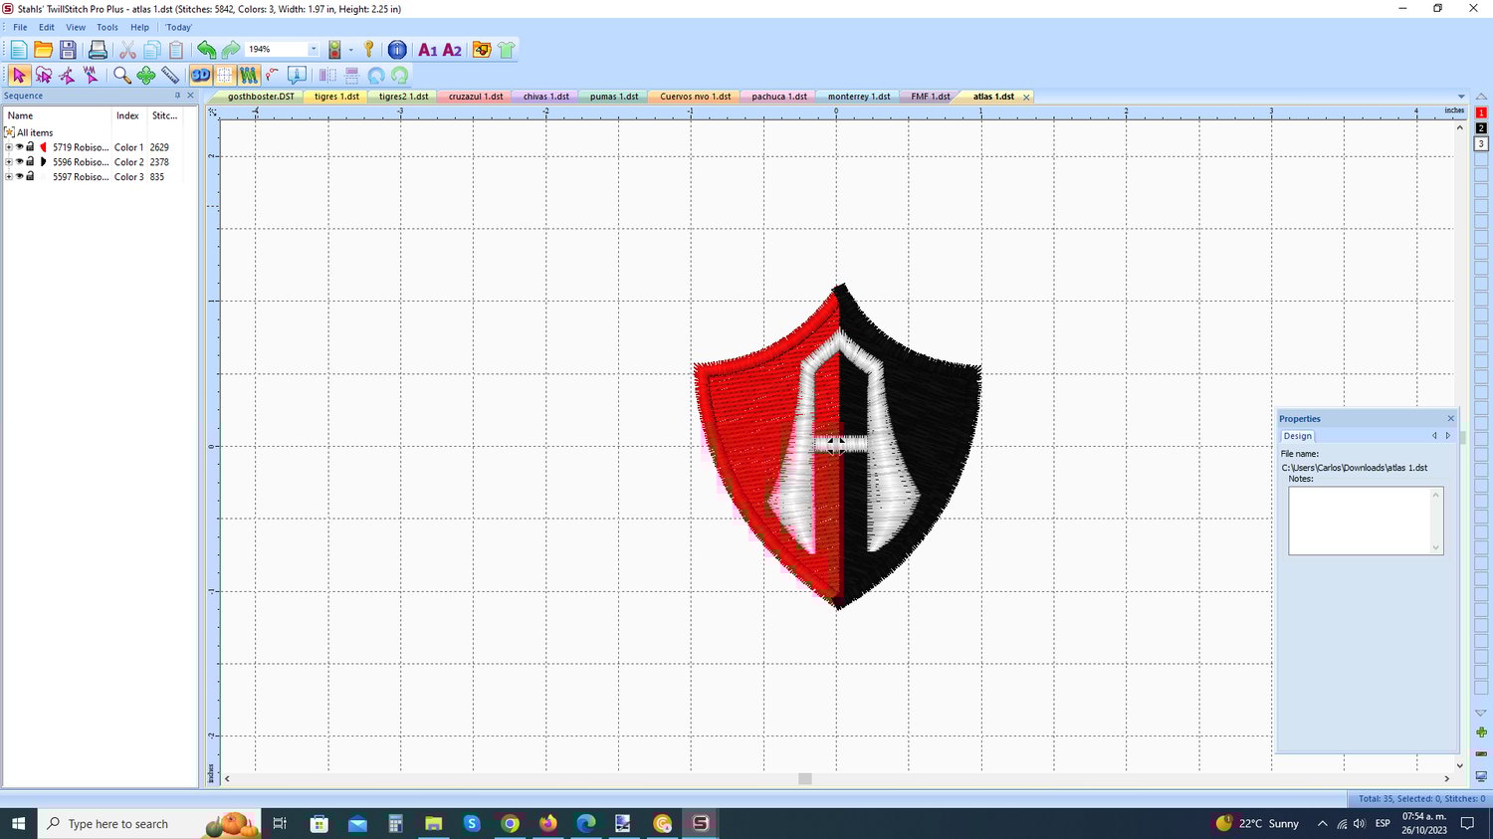Viewport: 1493px width, 839px height.
Task: Hide the 5596 Robison Color 2 layer
Action: click(19, 162)
